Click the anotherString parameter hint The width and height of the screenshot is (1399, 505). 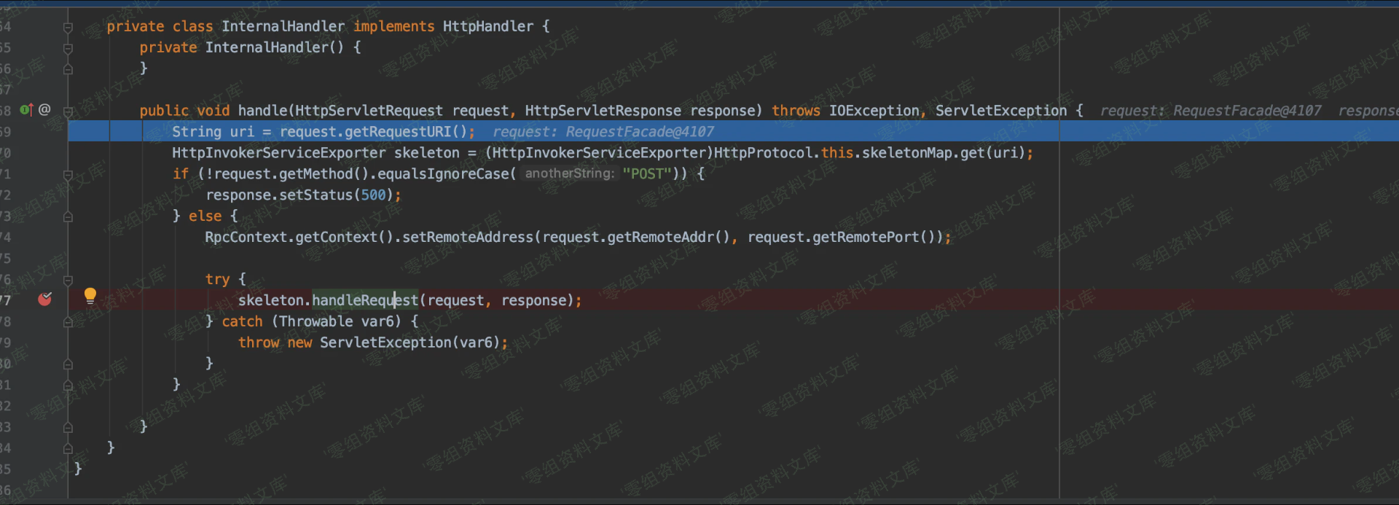(x=569, y=173)
